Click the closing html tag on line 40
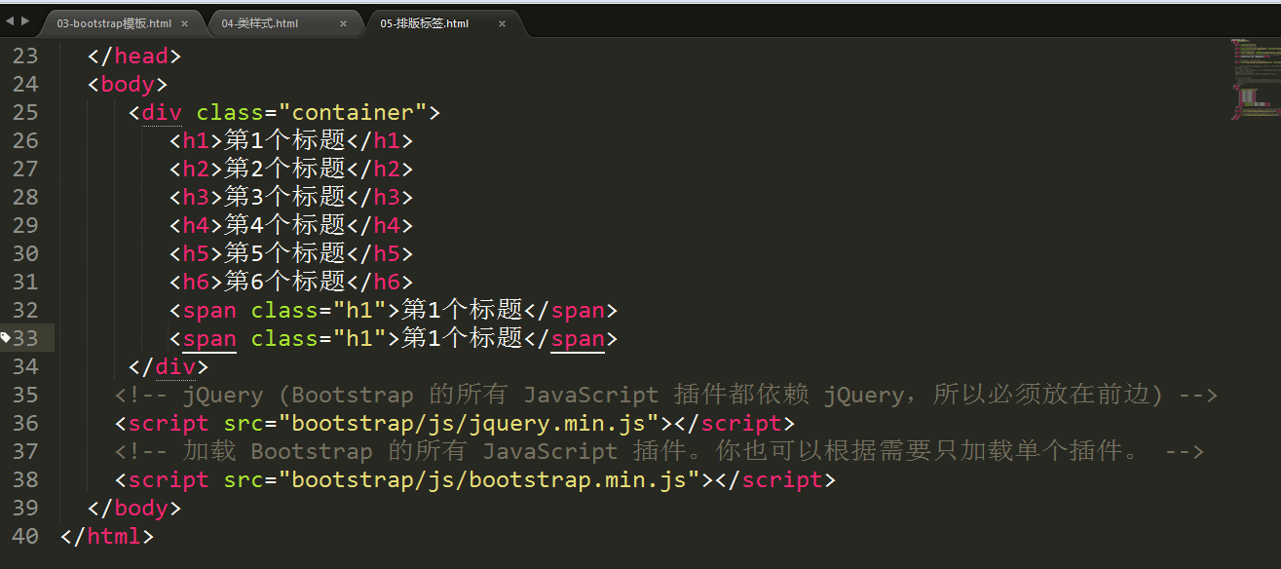Image resolution: width=1281 pixels, height=569 pixels. point(107,536)
